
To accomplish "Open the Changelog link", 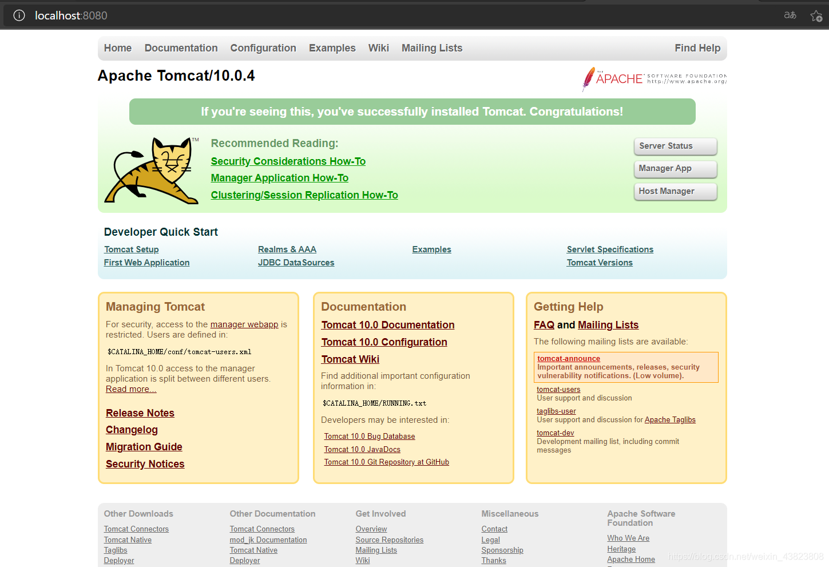I will point(132,430).
